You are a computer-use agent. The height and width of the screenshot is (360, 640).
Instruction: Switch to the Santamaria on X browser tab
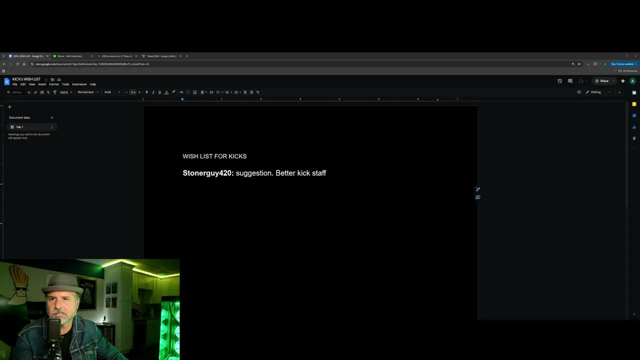click(x=116, y=56)
